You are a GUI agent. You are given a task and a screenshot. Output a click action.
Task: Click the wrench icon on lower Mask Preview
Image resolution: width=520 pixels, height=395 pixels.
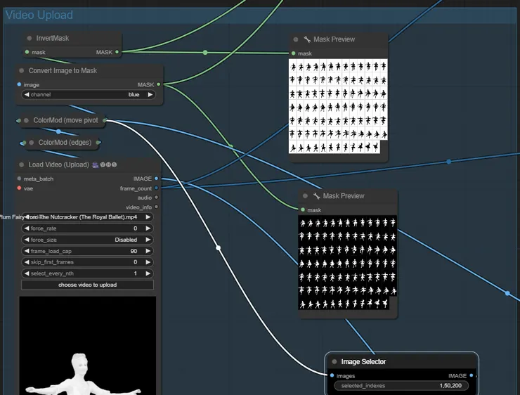click(x=316, y=197)
